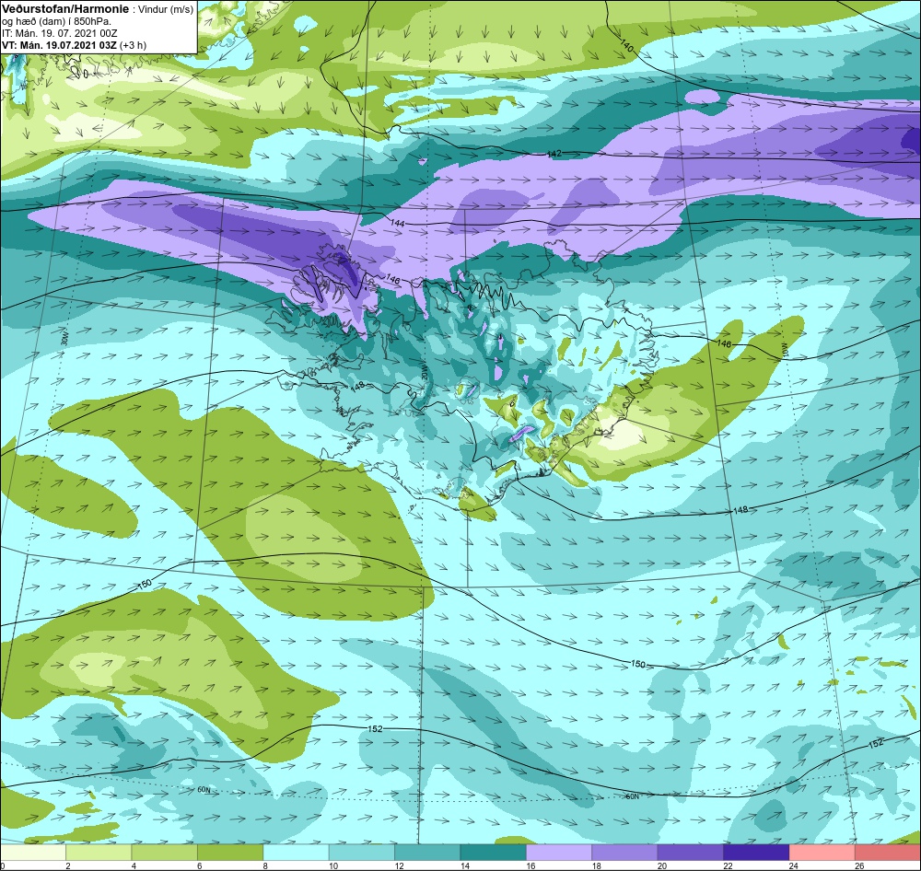This screenshot has width=921, height=871.
Task: Click the legend tick label '14'
Action: tap(464, 865)
